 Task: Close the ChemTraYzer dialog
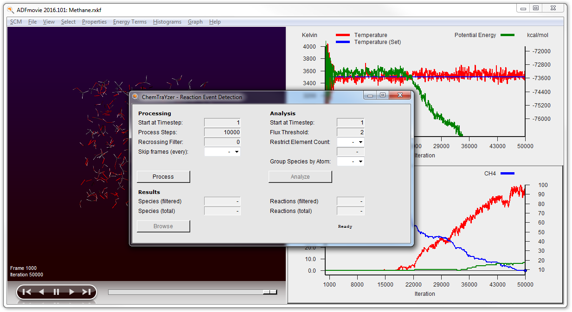point(400,95)
